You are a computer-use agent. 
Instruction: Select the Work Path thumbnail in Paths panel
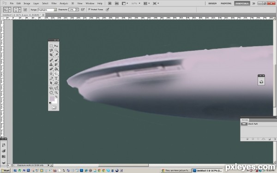244,124
